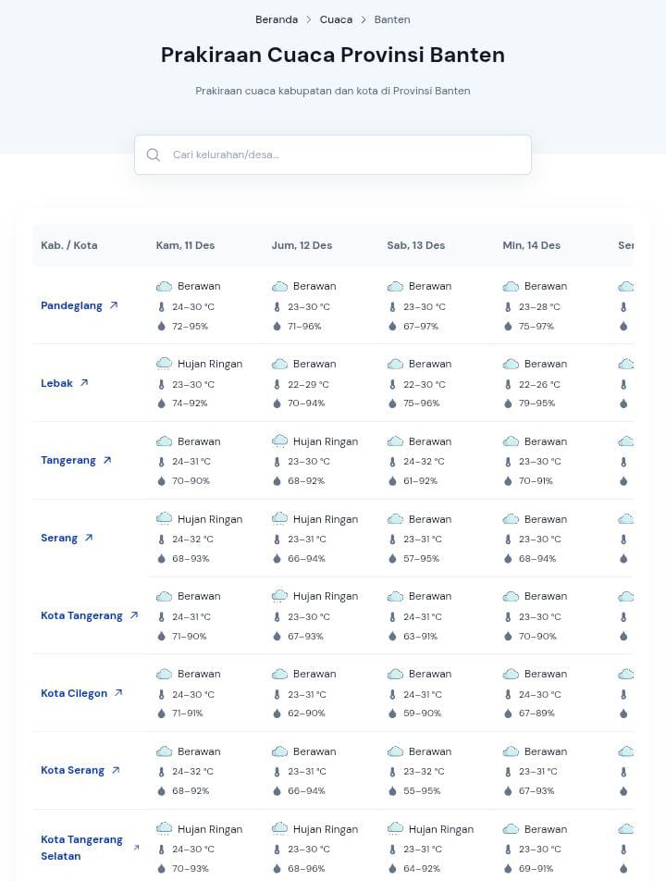Click the cloudy icon for Pandeglang Thursday

[x=164, y=287]
